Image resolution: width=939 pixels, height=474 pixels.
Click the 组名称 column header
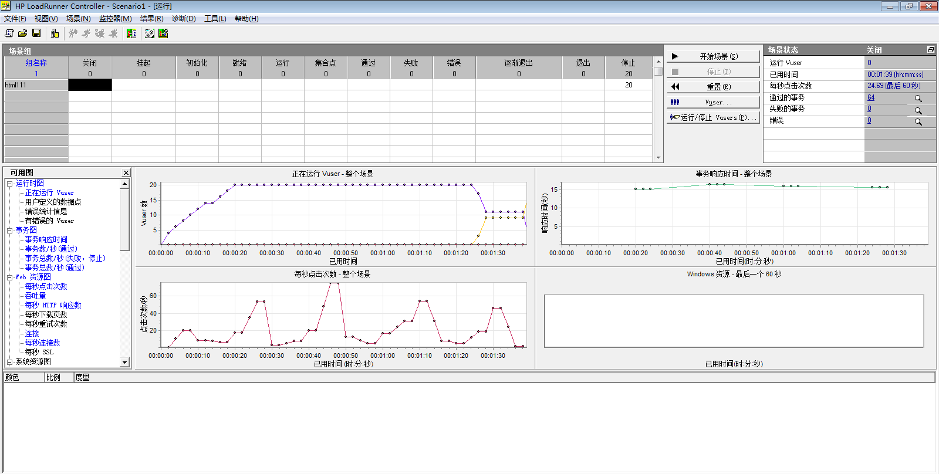[36, 67]
